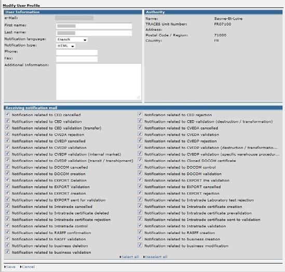This screenshot has width=285, height=272.
Task: Click the Deselect all link
Action: (x=155, y=257)
